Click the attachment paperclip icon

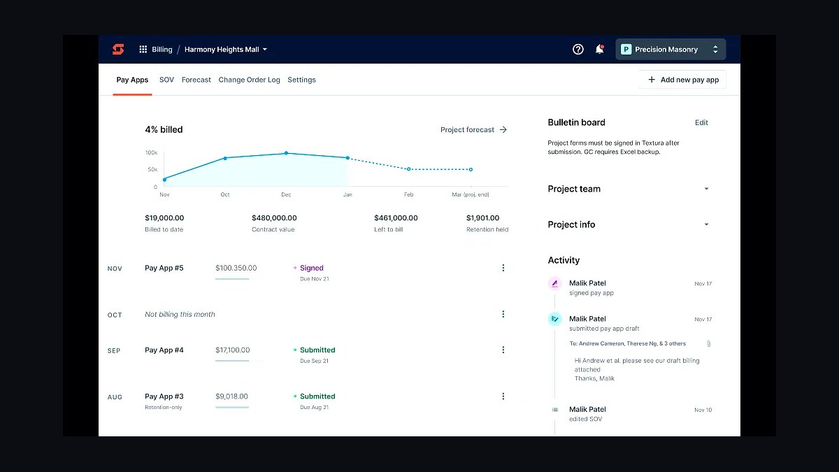pyautogui.click(x=708, y=343)
